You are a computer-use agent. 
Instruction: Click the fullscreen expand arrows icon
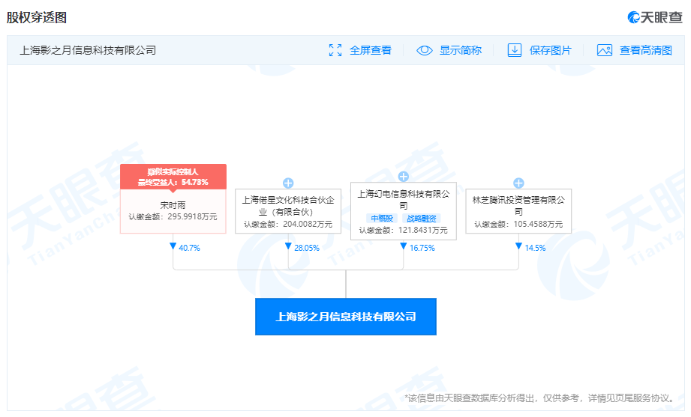335,50
